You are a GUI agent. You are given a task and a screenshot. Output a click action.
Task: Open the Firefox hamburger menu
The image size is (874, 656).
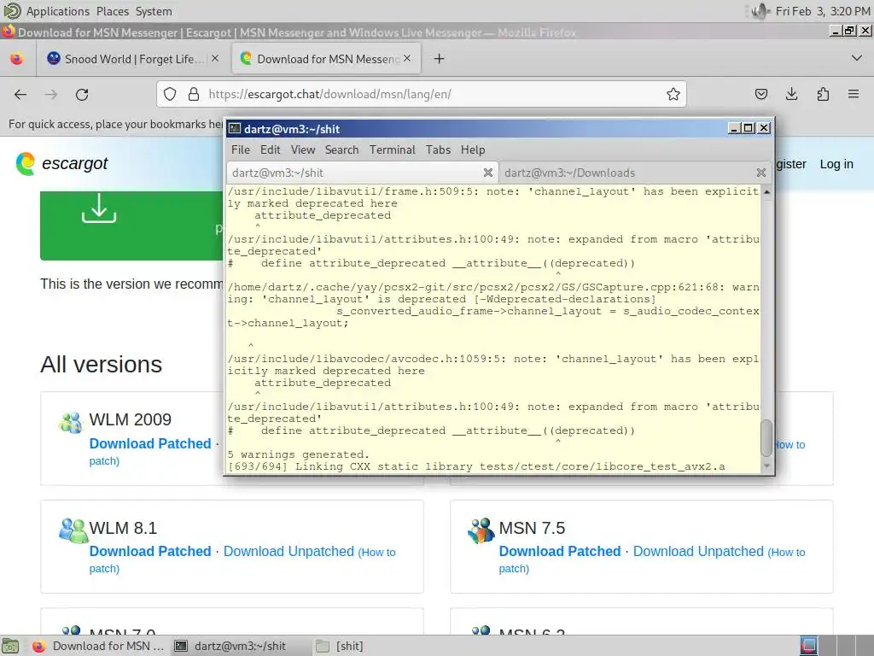[x=854, y=94]
